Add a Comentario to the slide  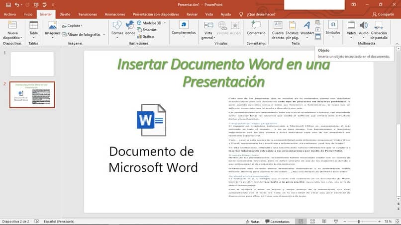[256, 28]
